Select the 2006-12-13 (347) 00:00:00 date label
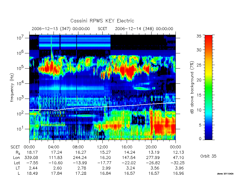 61,29
